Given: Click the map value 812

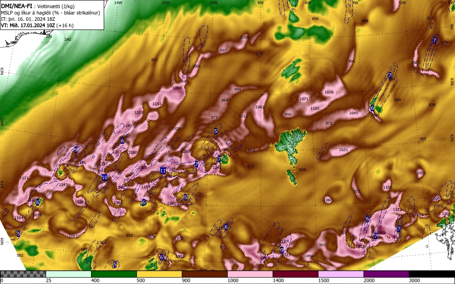Looking at the screenshot, I should (129, 235).
